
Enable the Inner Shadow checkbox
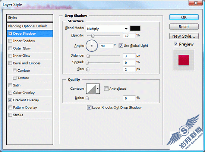tap(10, 41)
